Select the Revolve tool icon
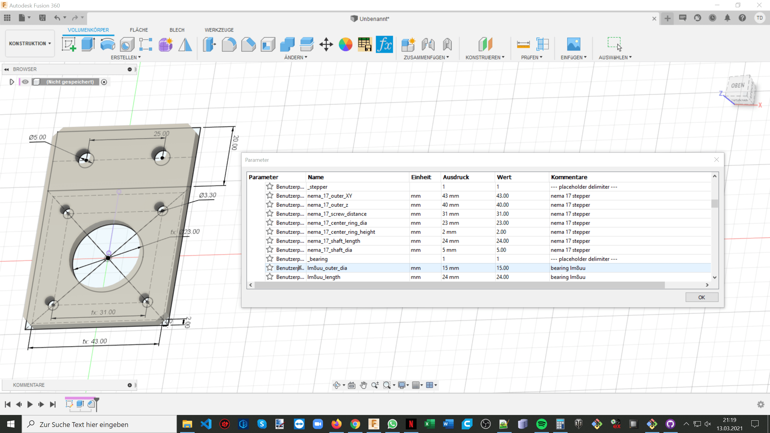The height and width of the screenshot is (433, 770). pyautogui.click(x=107, y=44)
